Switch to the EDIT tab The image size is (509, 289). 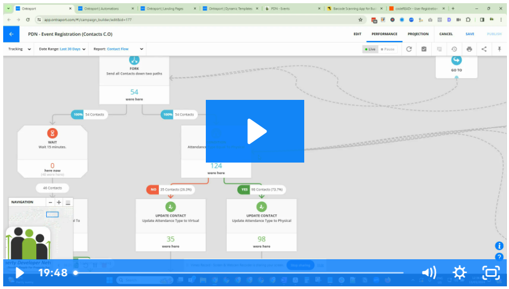coord(357,34)
